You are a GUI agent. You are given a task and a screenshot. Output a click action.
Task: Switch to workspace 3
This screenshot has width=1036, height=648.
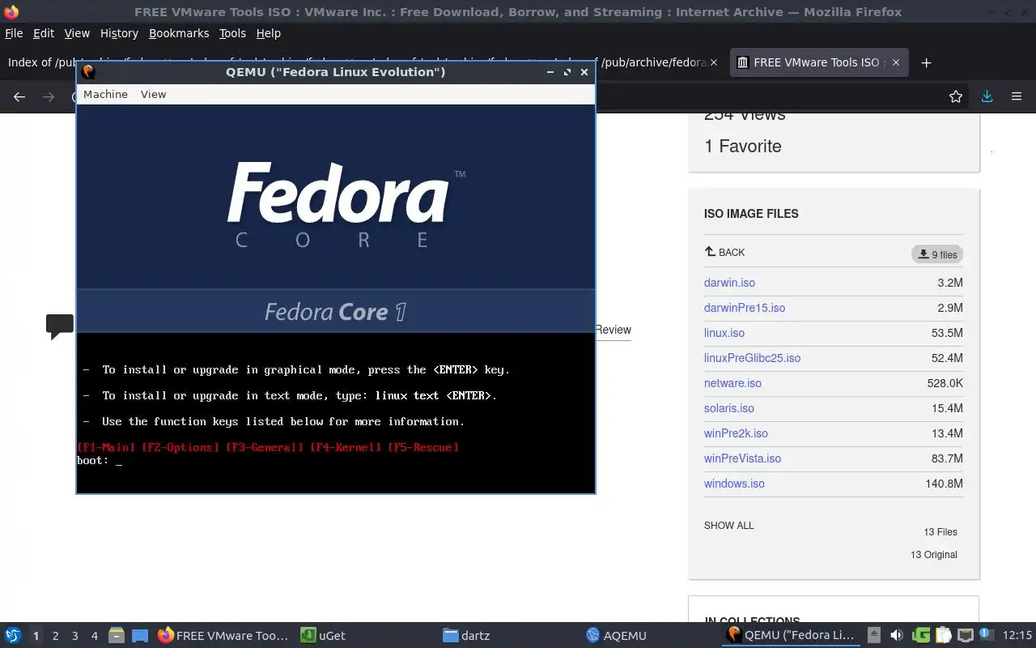74,636
